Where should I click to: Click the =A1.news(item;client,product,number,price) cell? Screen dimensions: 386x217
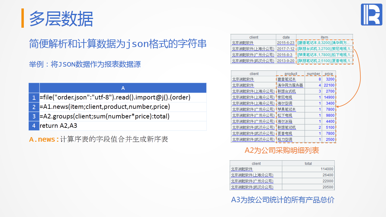123,107
